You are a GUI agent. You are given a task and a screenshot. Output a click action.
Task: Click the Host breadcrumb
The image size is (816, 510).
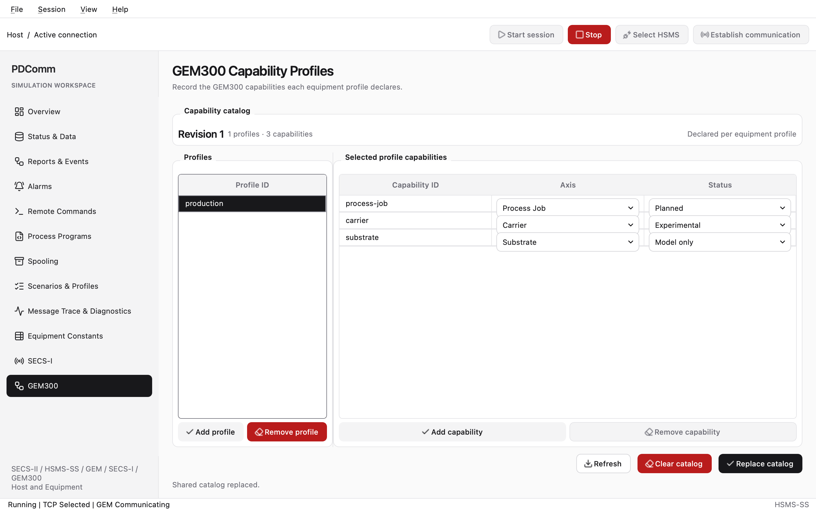click(15, 35)
